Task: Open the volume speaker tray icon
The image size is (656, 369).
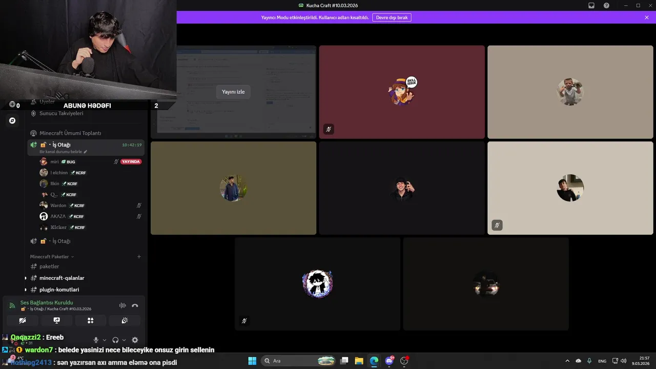Action: click(x=623, y=361)
